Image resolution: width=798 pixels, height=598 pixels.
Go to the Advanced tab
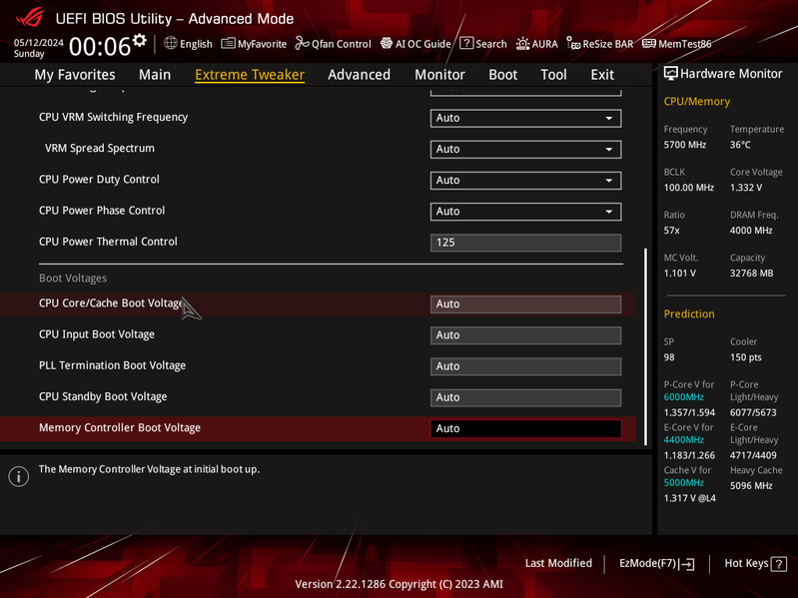359,75
